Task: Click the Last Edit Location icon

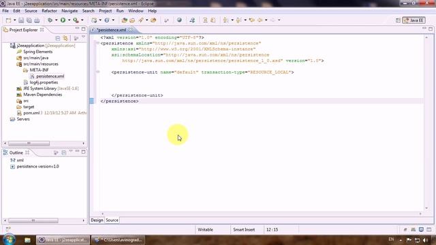Action: point(252,20)
